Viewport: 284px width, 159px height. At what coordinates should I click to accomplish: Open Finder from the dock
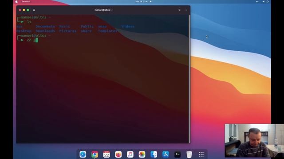point(154,154)
